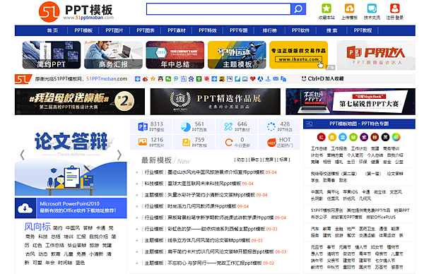424x274 pixels.
Task: Open the teal 技术交流 chat icon
Action: [x=372, y=8]
